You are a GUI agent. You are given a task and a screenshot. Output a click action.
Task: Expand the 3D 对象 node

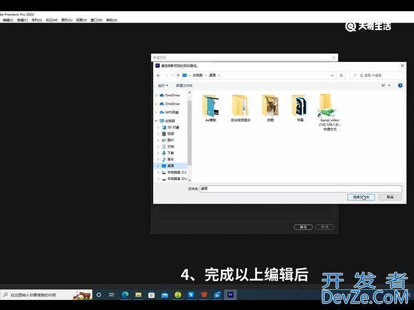point(159,128)
